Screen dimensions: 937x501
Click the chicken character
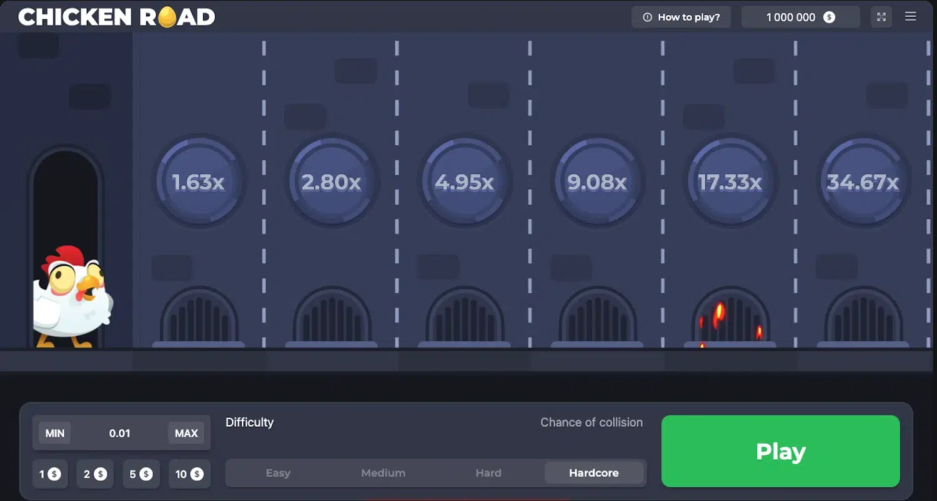(72, 296)
